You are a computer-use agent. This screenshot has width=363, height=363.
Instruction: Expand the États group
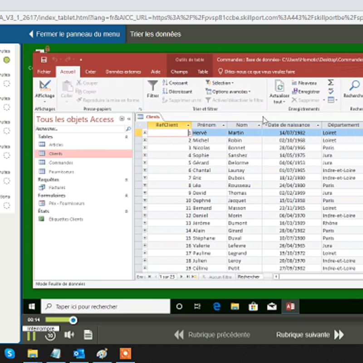[127, 211]
